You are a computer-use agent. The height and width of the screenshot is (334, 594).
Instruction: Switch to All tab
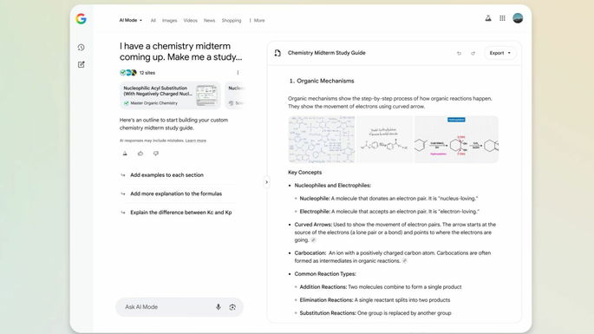pos(153,21)
